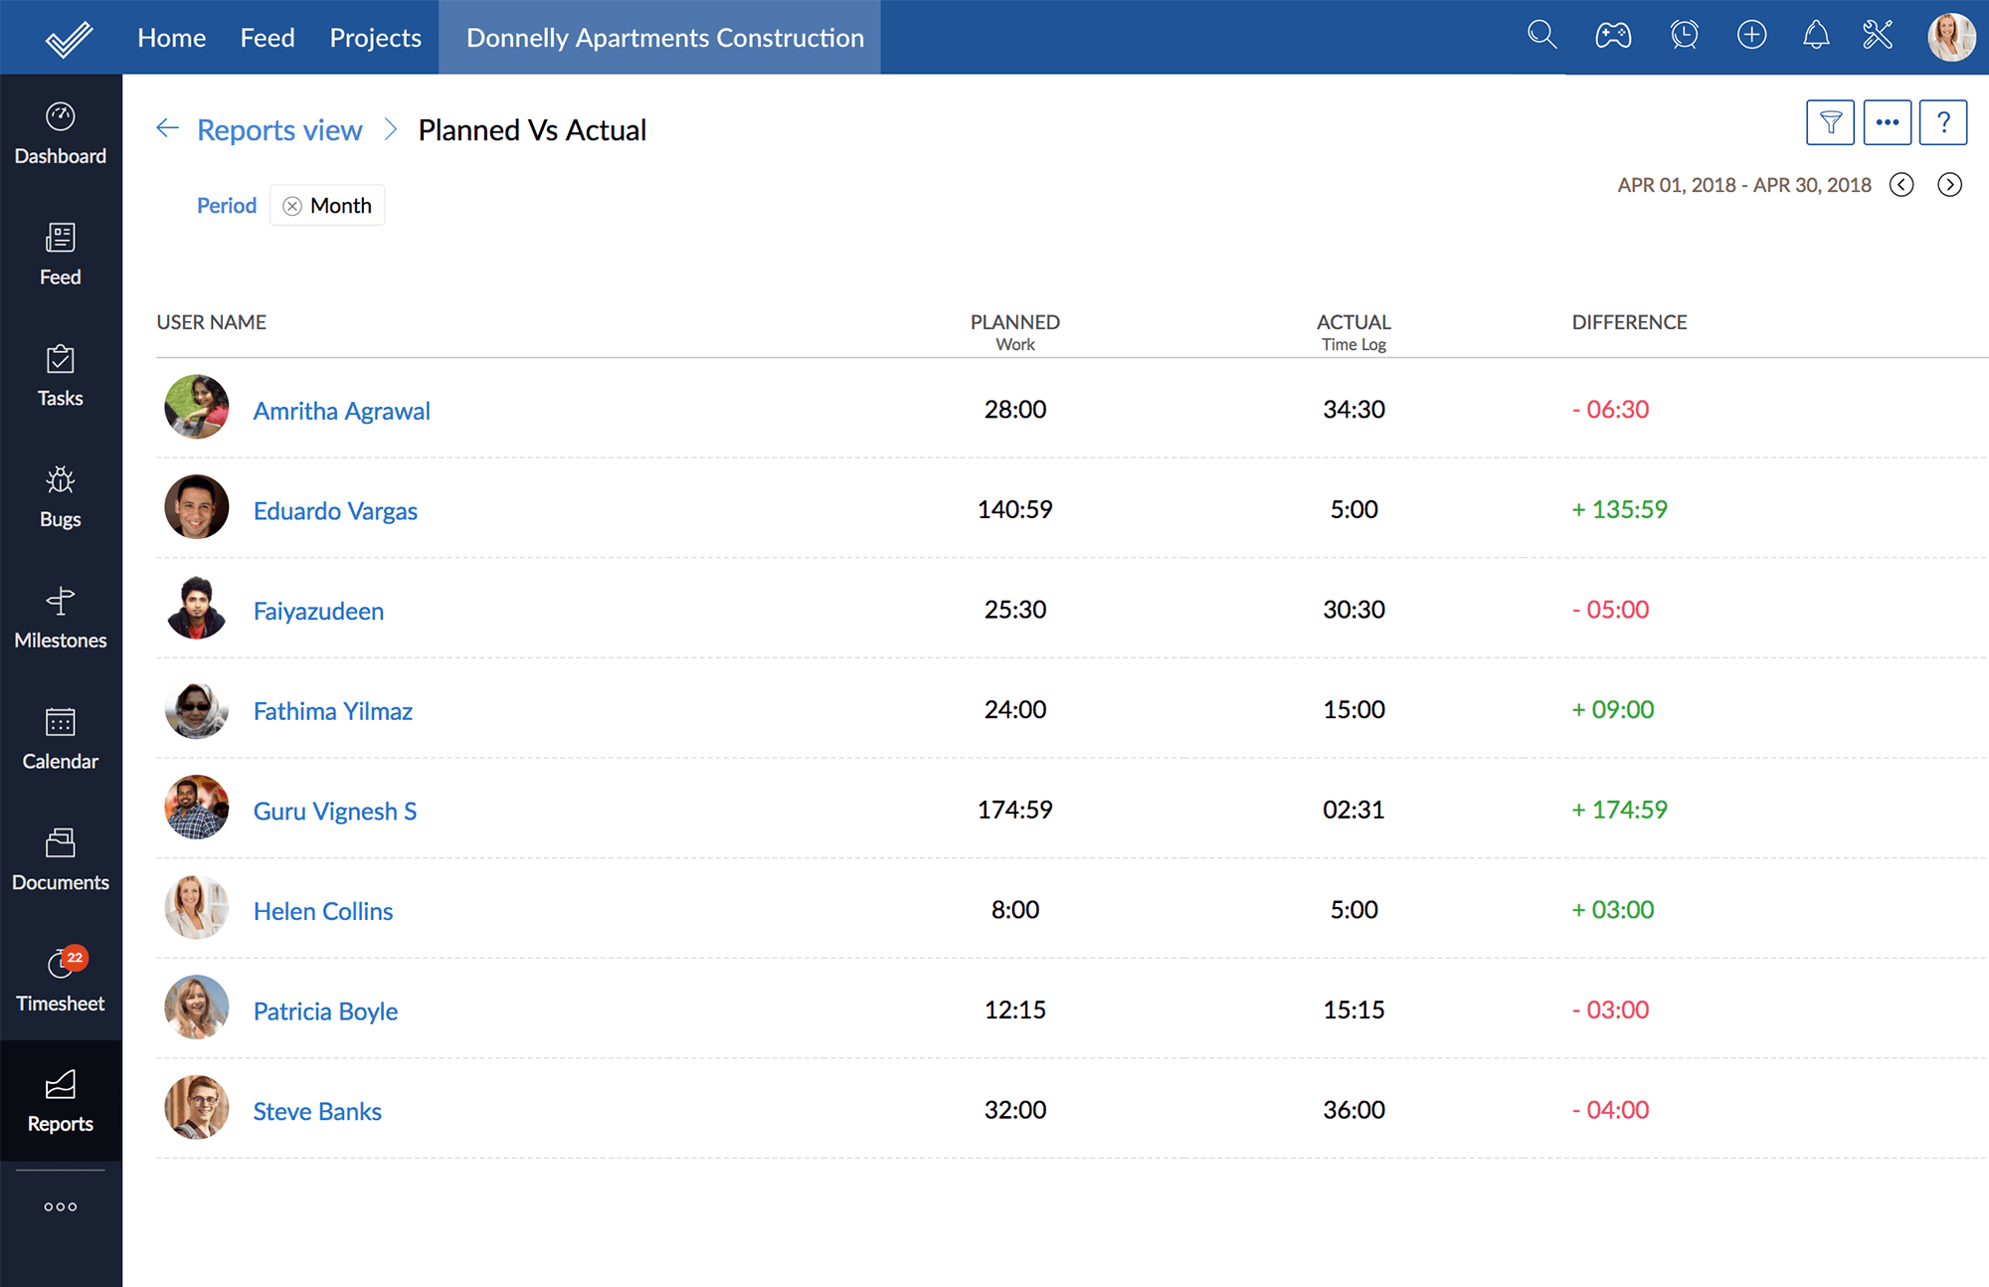Screen dimensions: 1989x1287
Task: Go to the next month date range
Action: point(1949,185)
